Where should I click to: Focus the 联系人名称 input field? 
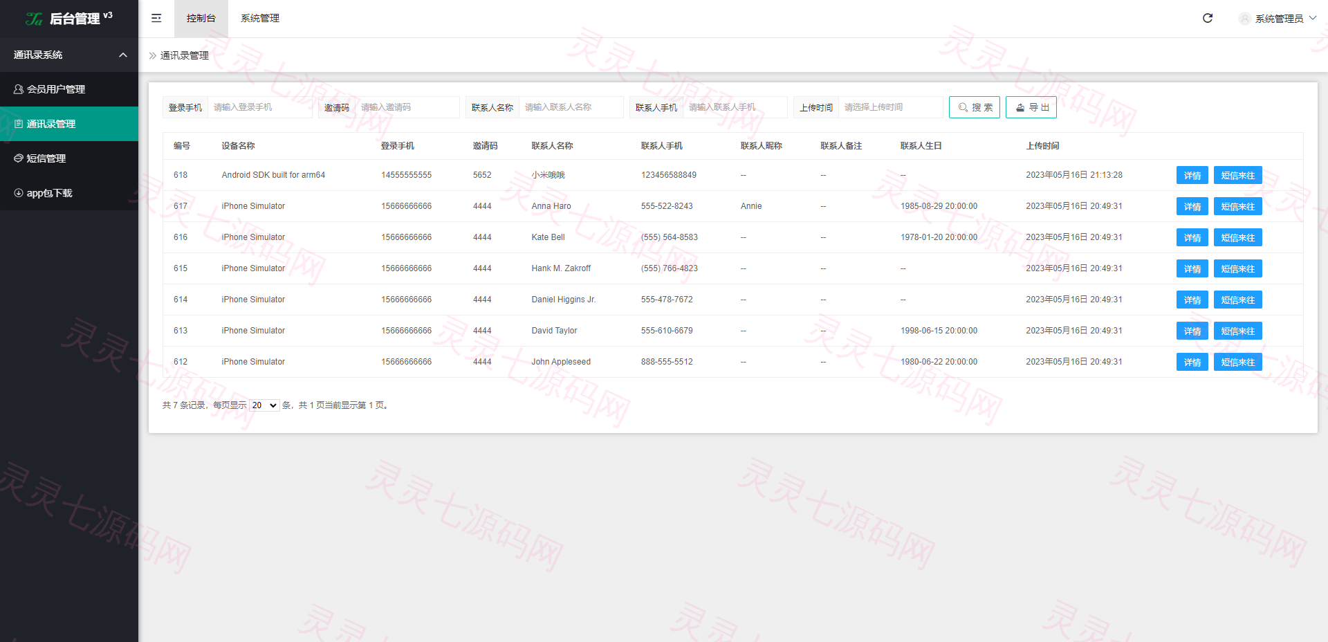(x=571, y=107)
